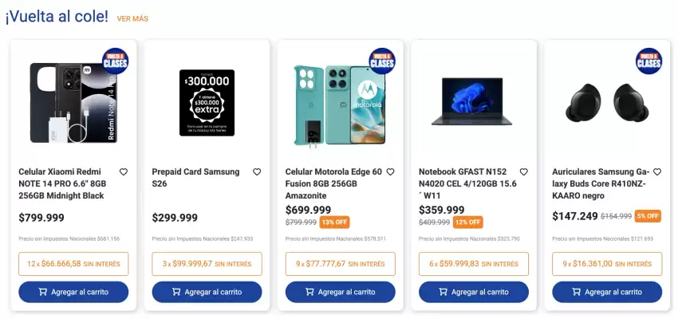The width and height of the screenshot is (678, 319).
Task: Click heart icon on Notebook GFAST N152
Action: pyautogui.click(x=523, y=171)
